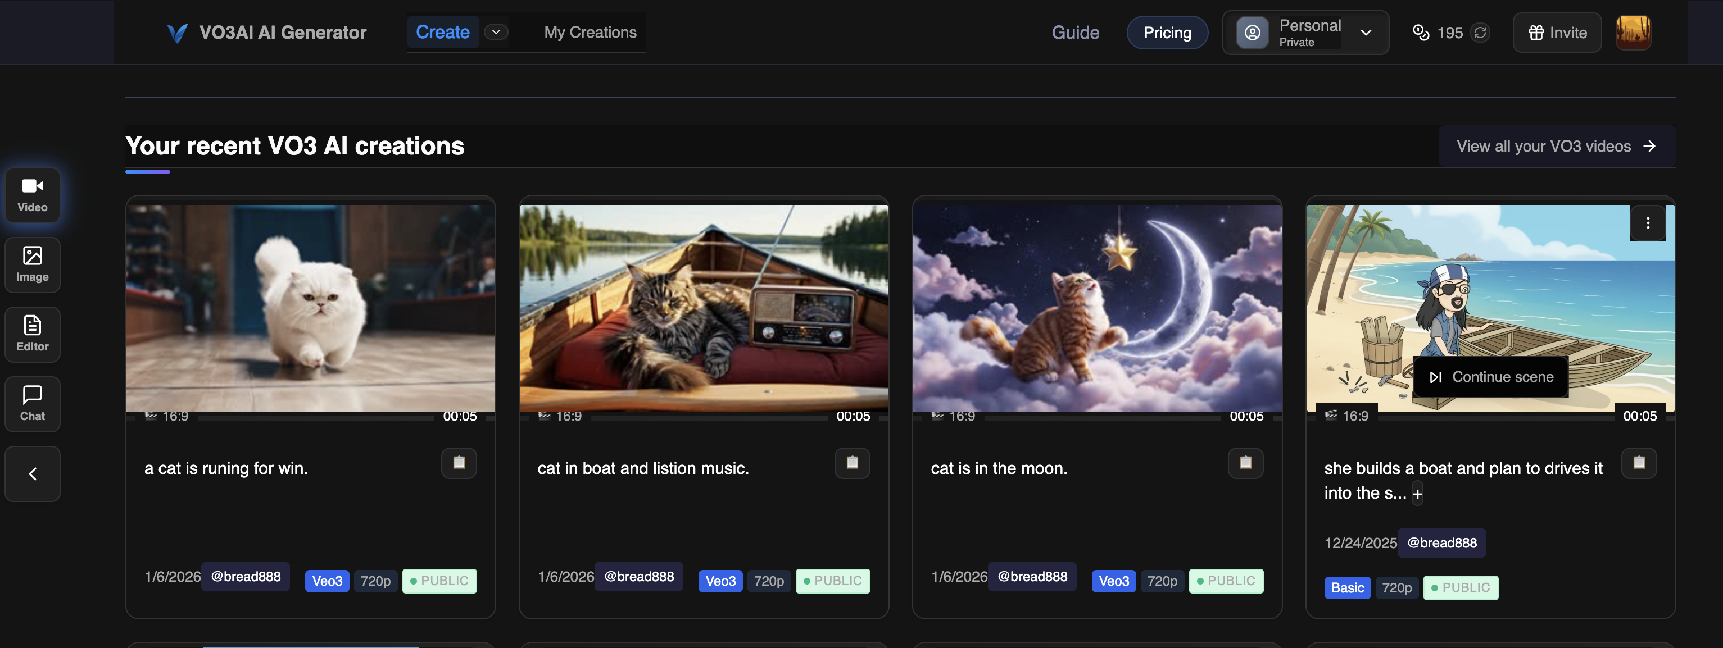Click the Pricing button
This screenshot has width=1723, height=648.
point(1167,33)
